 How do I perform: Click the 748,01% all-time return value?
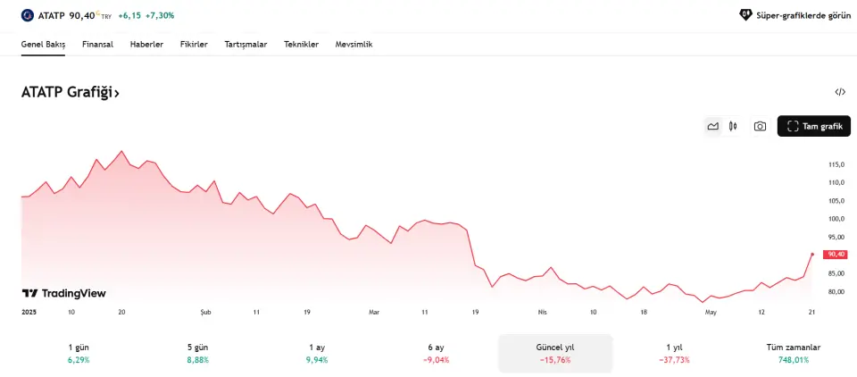point(793,360)
